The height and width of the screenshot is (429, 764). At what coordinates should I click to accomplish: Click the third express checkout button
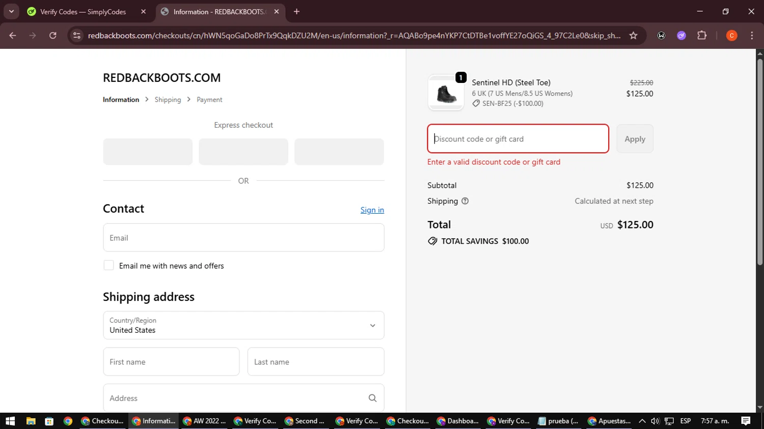click(x=339, y=152)
